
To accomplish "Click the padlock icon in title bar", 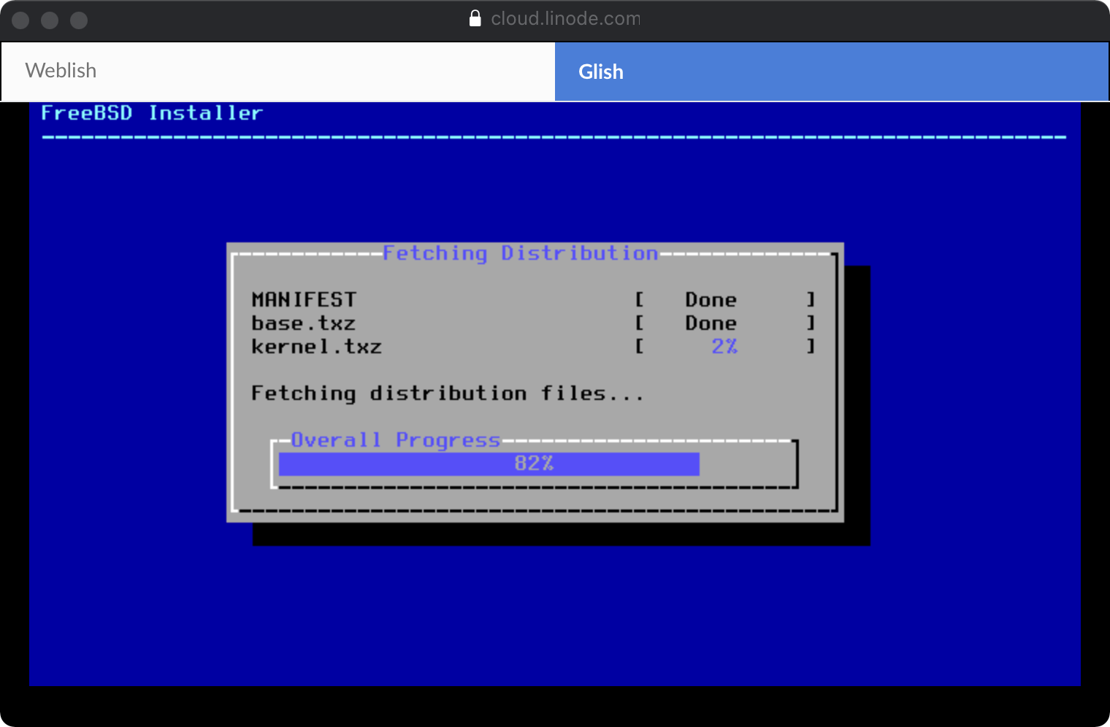I will 475,19.
